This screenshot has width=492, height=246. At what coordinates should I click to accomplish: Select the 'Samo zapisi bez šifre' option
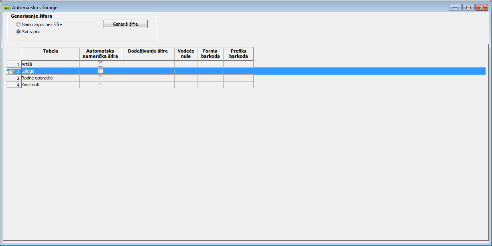[18, 24]
